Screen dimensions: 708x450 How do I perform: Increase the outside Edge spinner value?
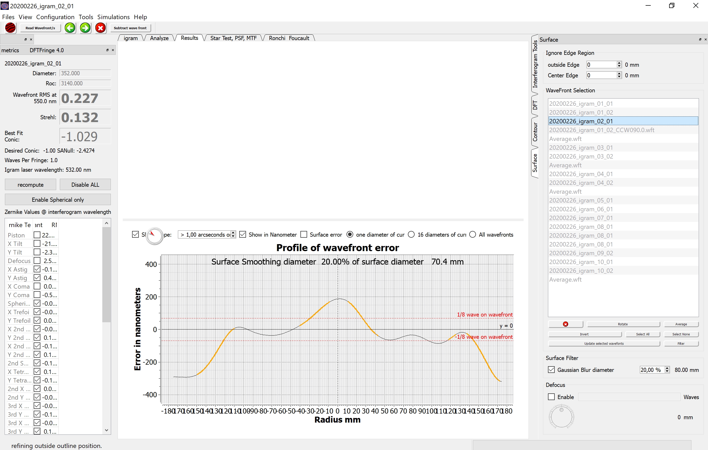click(x=619, y=63)
